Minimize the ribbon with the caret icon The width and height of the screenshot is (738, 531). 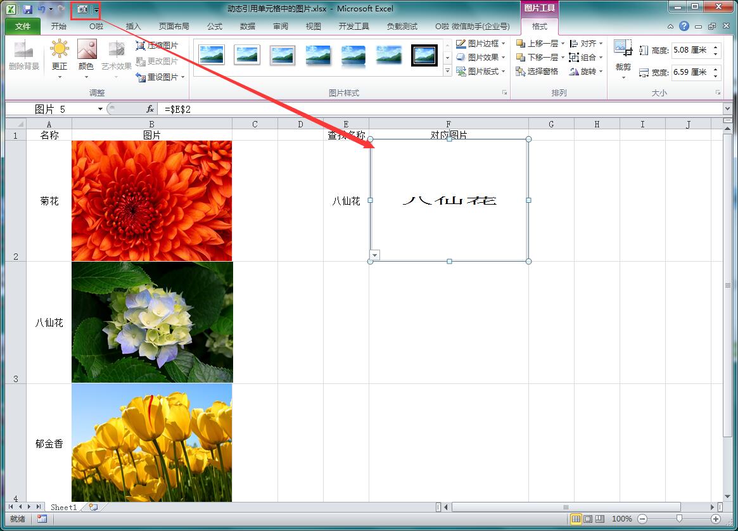point(670,27)
